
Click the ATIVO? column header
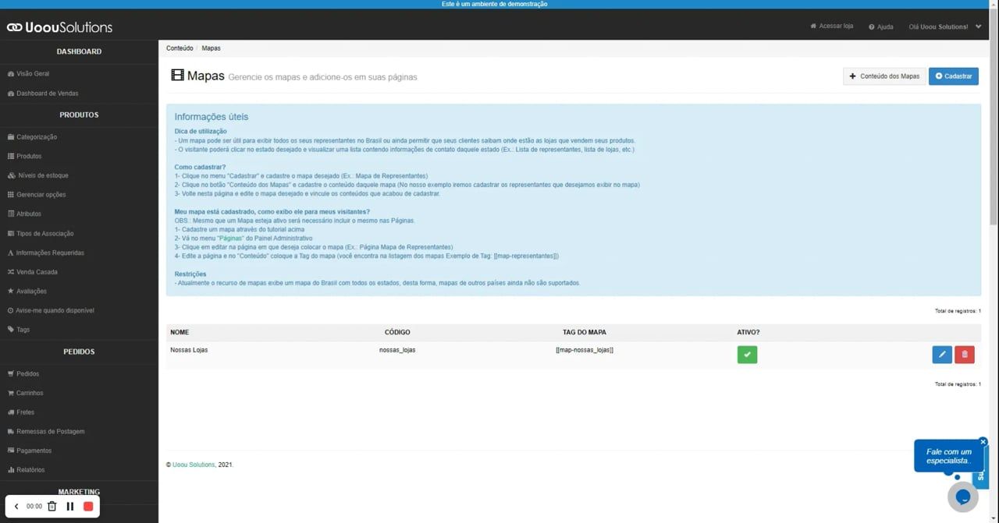click(748, 332)
